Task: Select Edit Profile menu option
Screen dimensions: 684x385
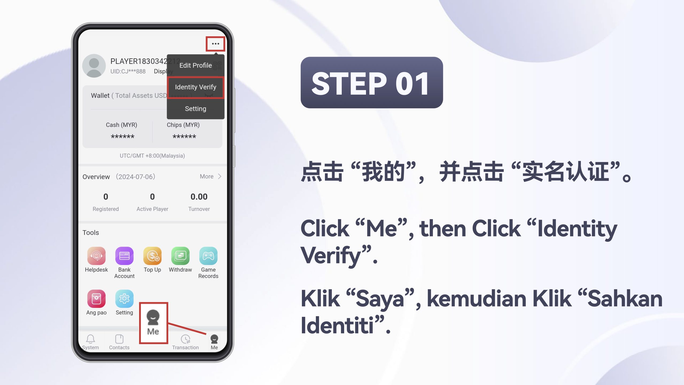Action: 195,65
